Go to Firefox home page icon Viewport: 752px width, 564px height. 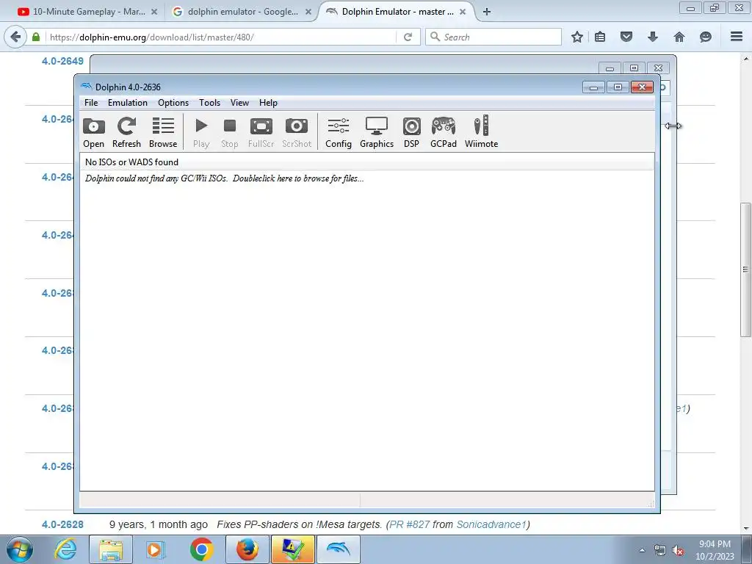(x=679, y=37)
